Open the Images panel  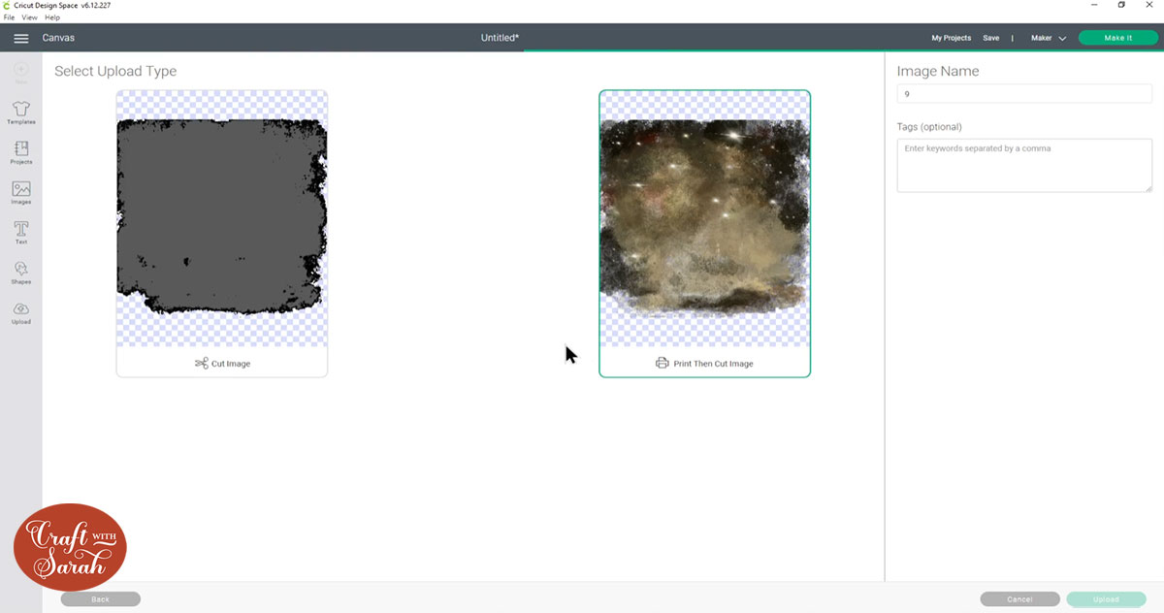[x=21, y=192]
